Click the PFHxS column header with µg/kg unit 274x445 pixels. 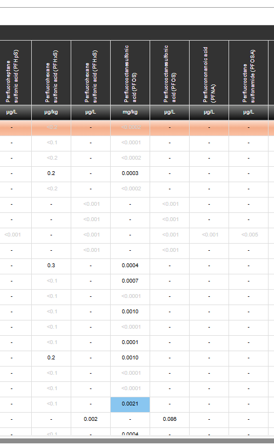[x=52, y=72]
